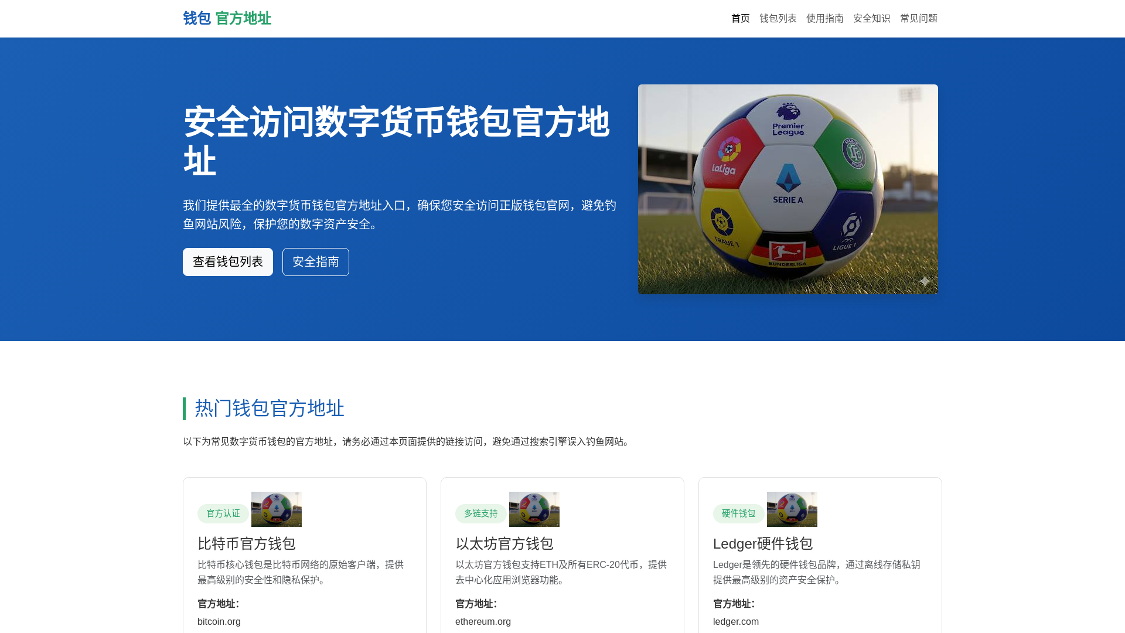The width and height of the screenshot is (1125, 633).
Task: Open the 常见问题 nav item
Action: [x=919, y=19]
